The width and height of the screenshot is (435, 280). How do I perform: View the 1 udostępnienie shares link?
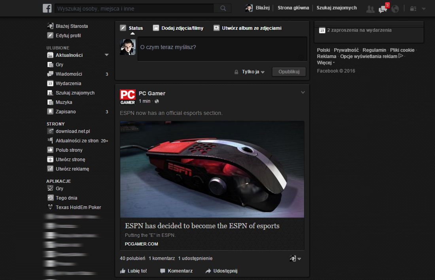point(195,258)
